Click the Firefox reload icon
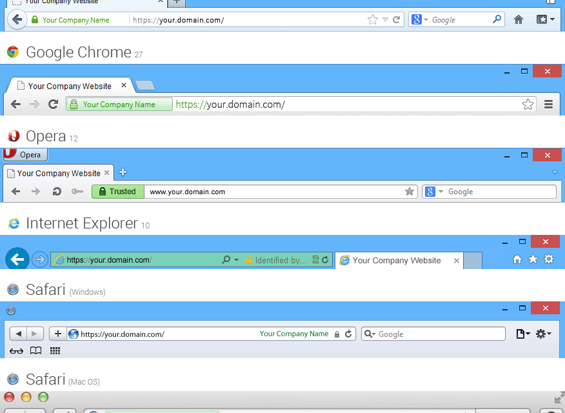The height and width of the screenshot is (413, 565). (397, 19)
